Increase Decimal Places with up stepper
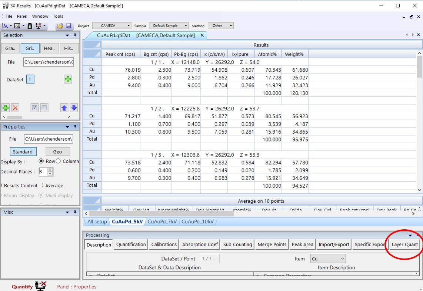 pos(51,170)
